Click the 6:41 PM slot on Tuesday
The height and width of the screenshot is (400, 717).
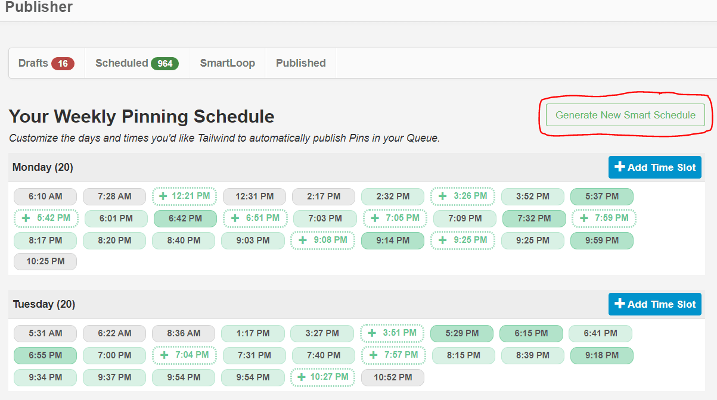(x=600, y=333)
